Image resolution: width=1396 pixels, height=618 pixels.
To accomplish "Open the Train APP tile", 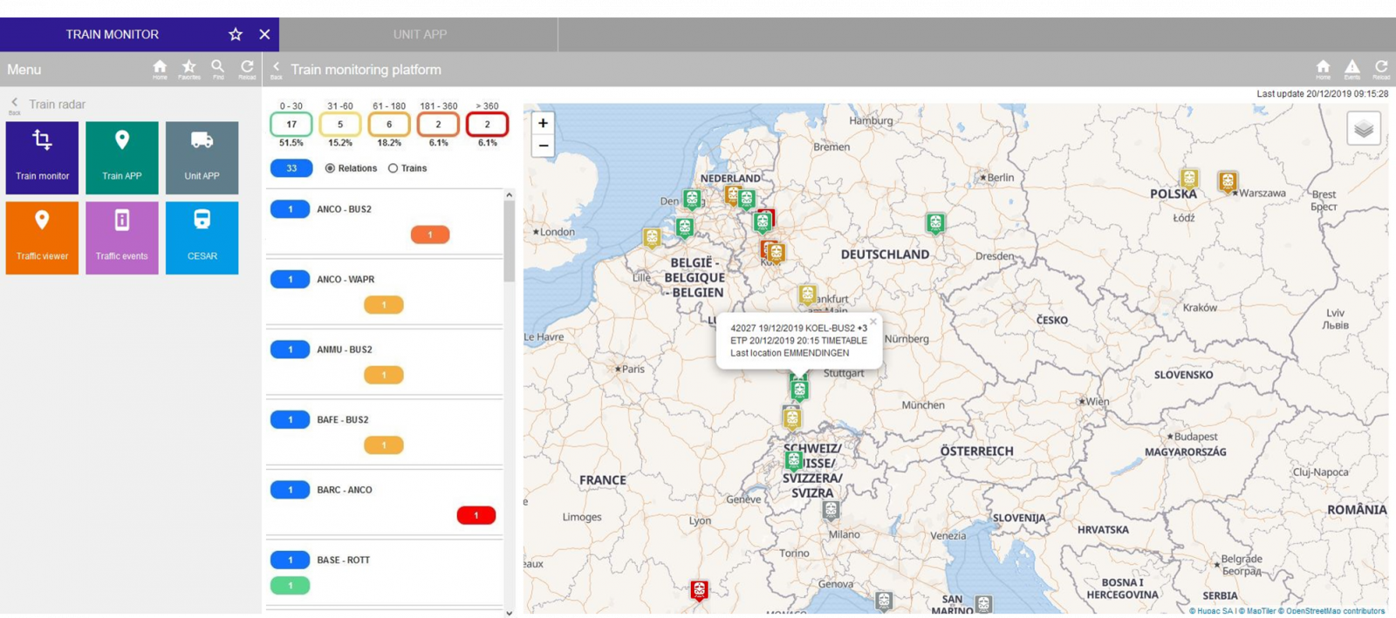I will 122,158.
